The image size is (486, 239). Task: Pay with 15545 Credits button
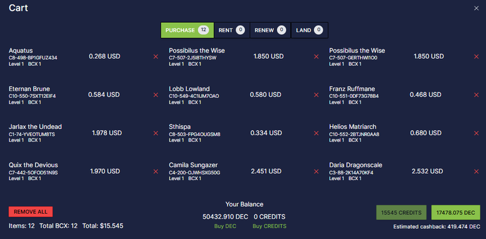click(x=401, y=212)
